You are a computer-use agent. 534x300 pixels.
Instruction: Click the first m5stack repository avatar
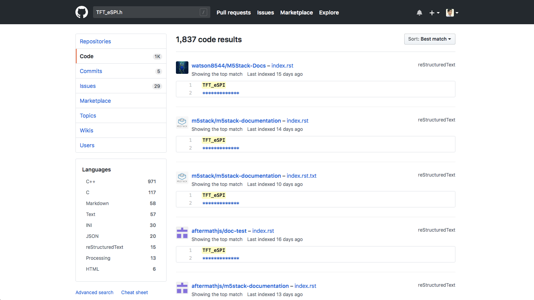(x=182, y=123)
